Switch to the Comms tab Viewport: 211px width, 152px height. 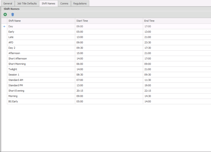[64, 3]
